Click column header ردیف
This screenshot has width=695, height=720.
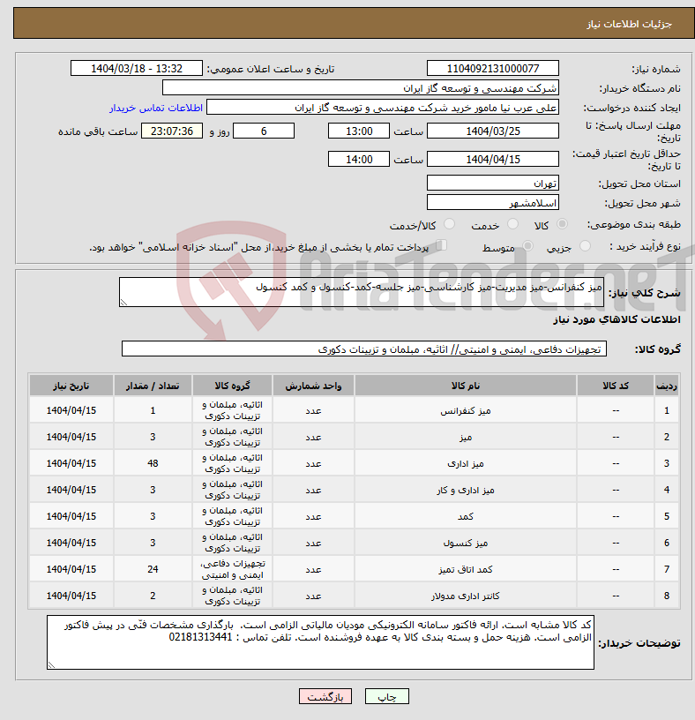click(x=667, y=386)
